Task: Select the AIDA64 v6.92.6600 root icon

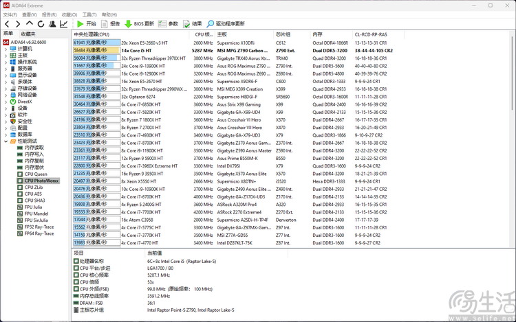Action: (x=6, y=42)
